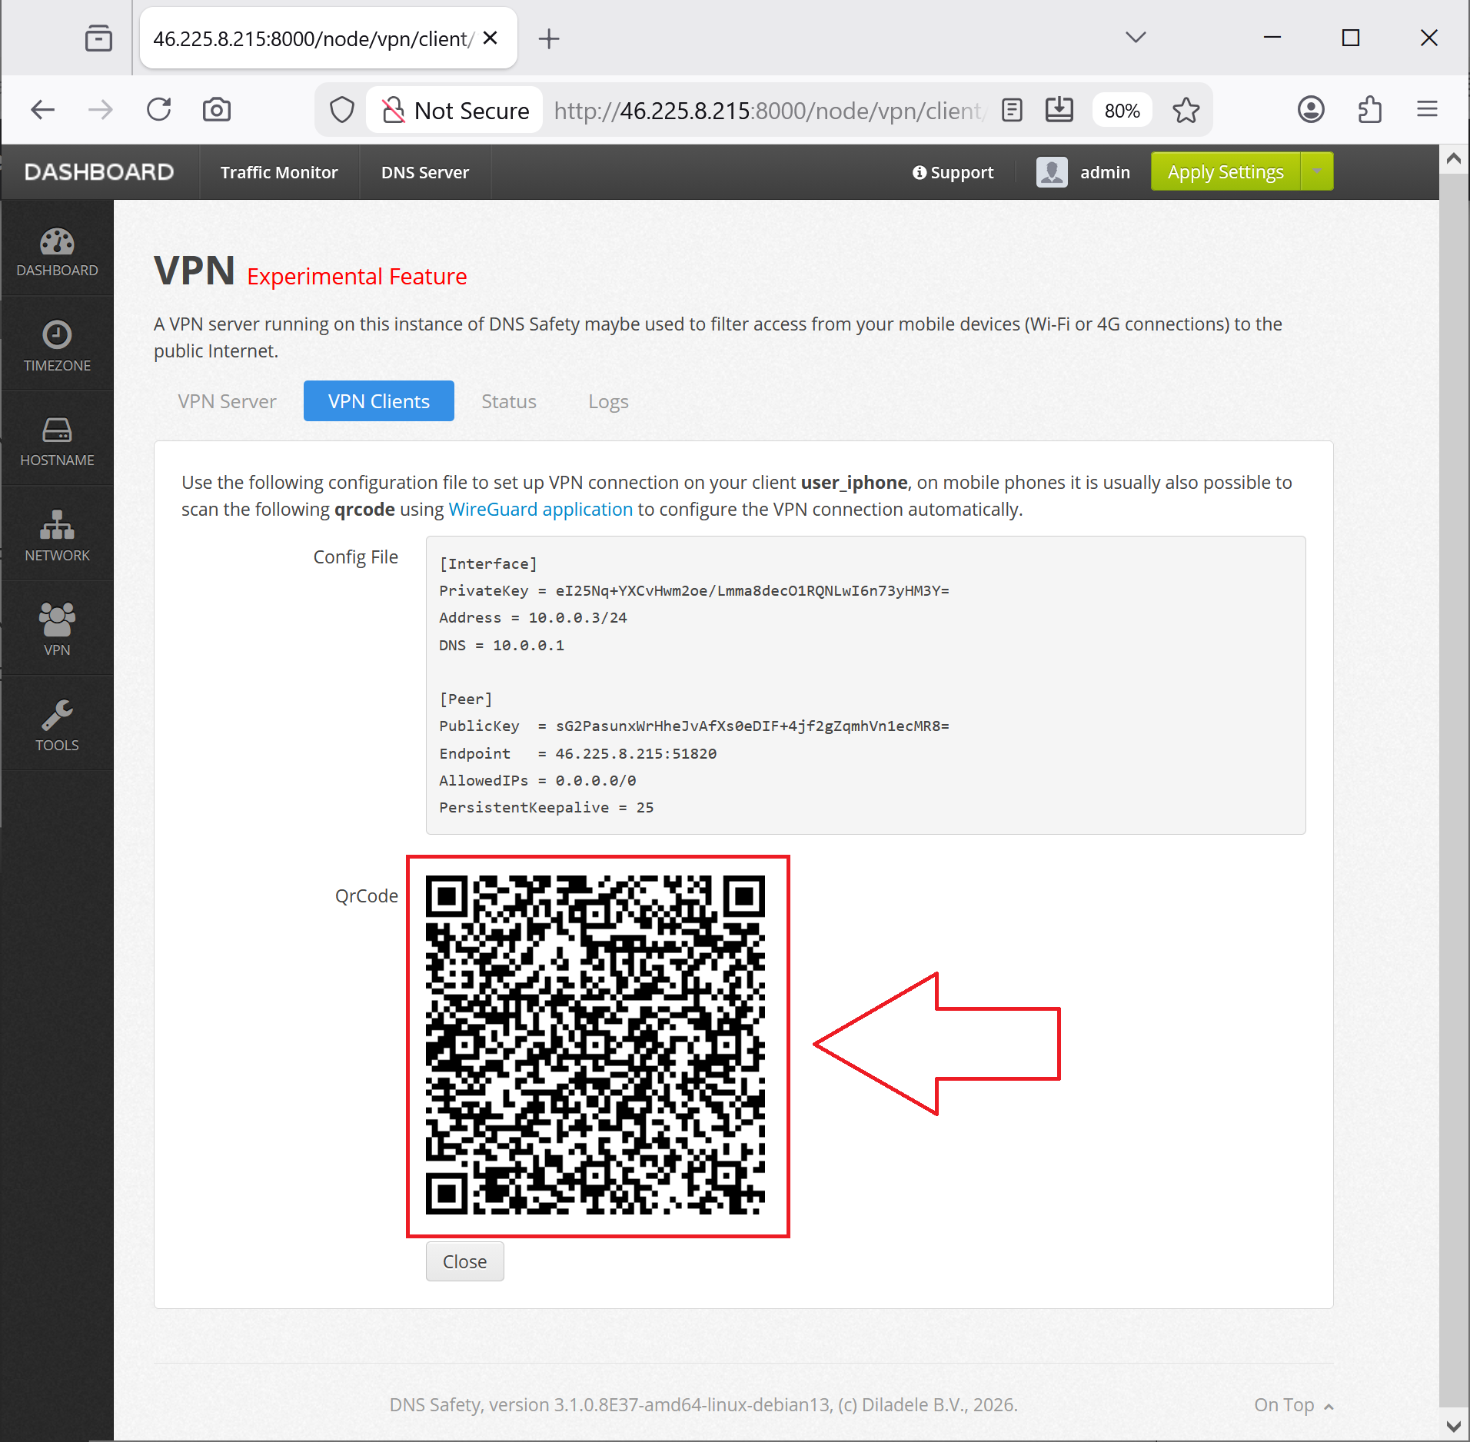1470x1442 pixels.
Task: Switch to the Logs tab
Action: (608, 401)
